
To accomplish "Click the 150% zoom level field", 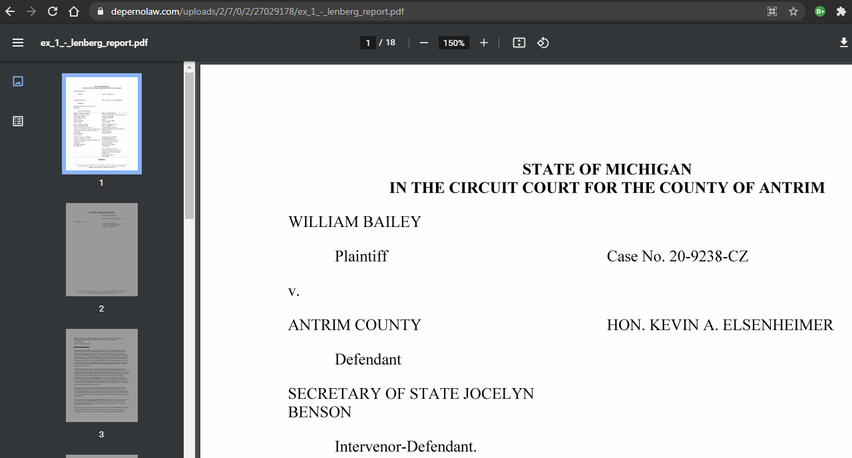I will [x=454, y=43].
